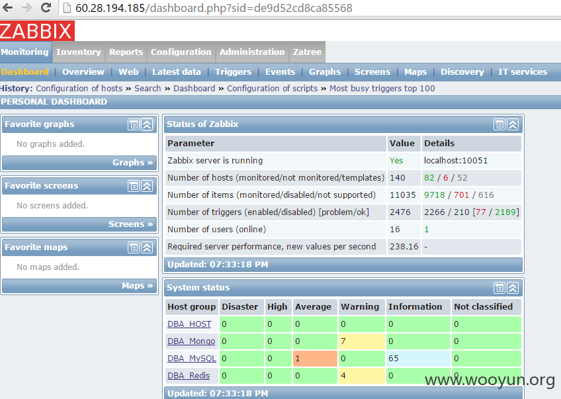Image resolution: width=561 pixels, height=399 pixels.
Task: Go to Web submenu item
Action: pyautogui.click(x=128, y=72)
